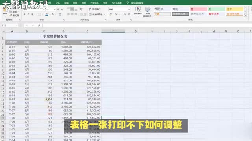Expand the cell styles gallery More arrow
Viewport: 252px width, 141px height.
point(245,15)
